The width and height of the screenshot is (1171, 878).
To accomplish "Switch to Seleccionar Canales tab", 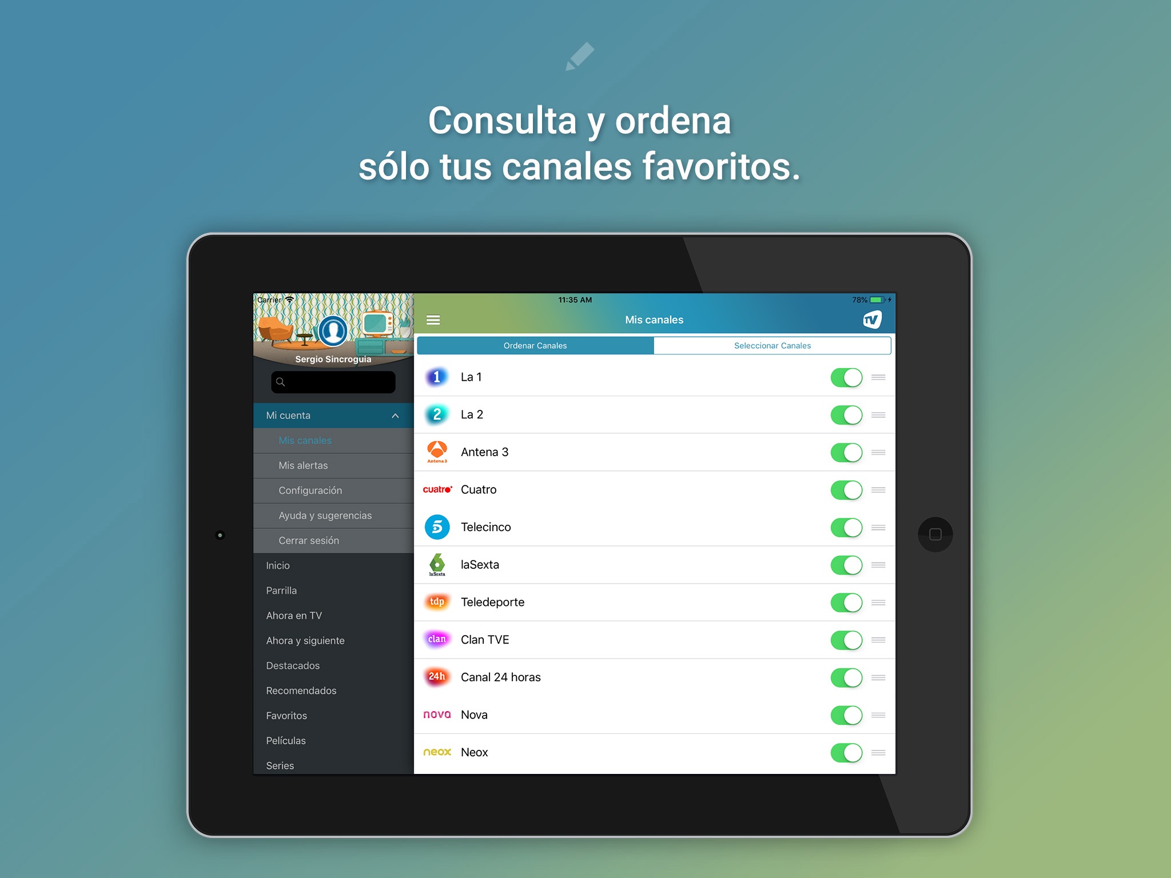I will [x=774, y=346].
